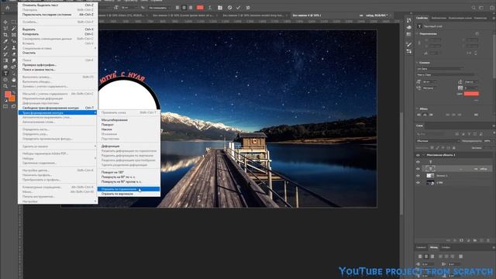Open foreground color swatch in toolbar

pyautogui.click(x=8, y=95)
